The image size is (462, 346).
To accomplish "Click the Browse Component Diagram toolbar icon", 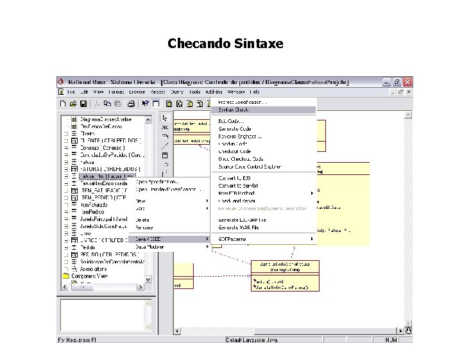I will (x=189, y=104).
